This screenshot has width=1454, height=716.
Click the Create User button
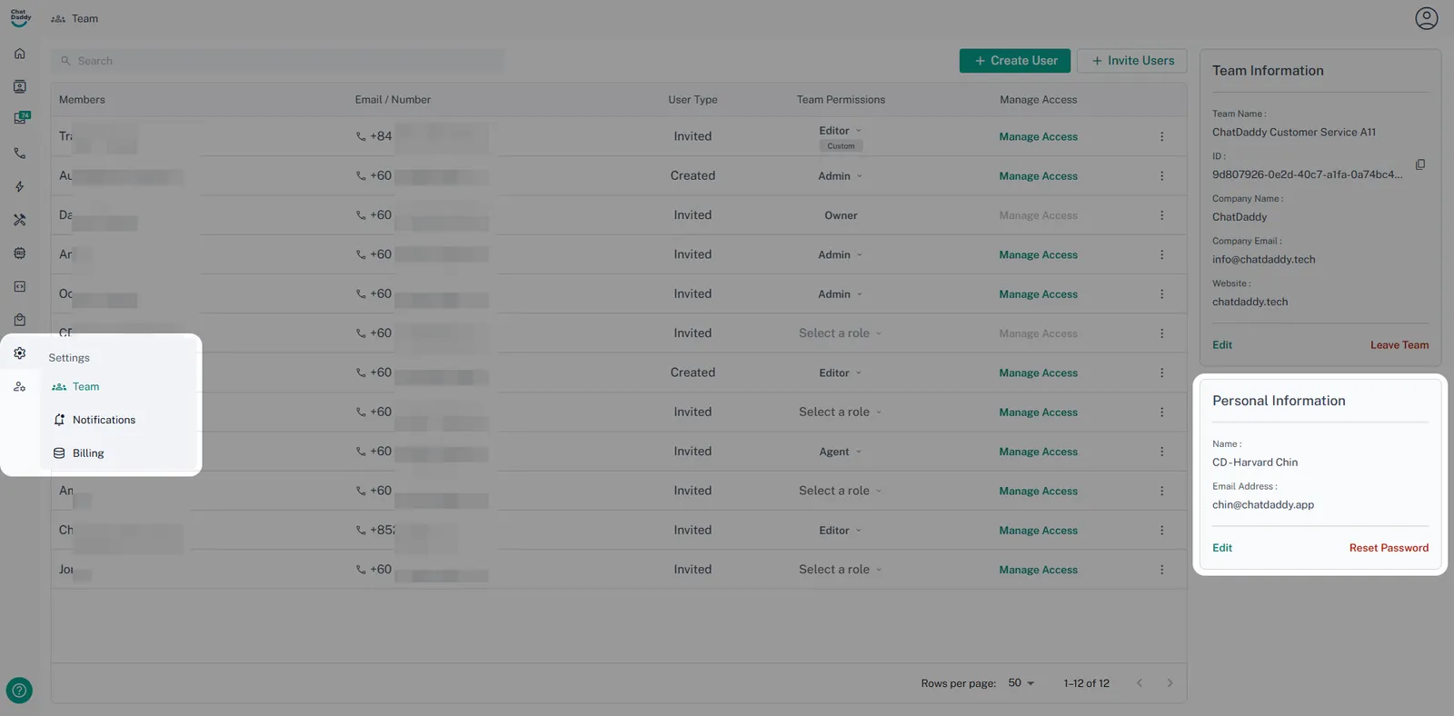1014,61
